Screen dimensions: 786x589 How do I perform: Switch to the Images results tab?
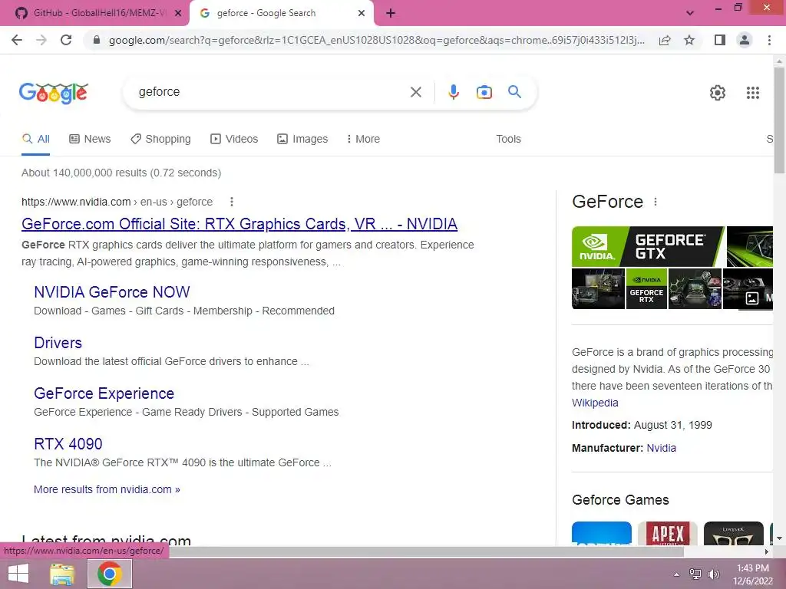(302, 140)
